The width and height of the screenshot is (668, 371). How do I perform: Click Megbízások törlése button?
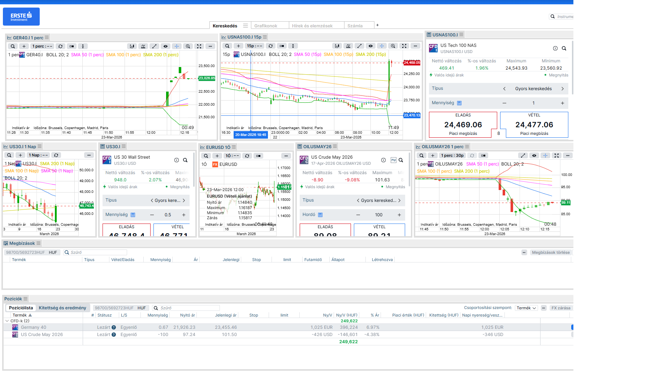(x=550, y=252)
